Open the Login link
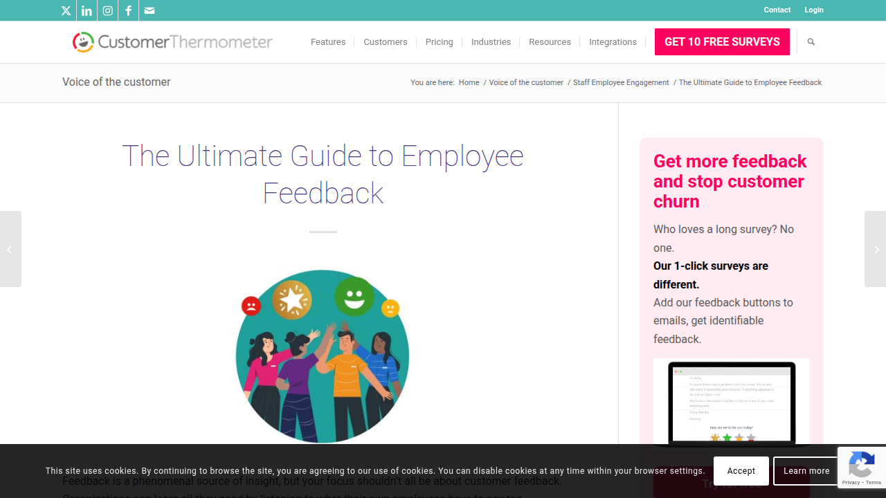Viewport: 886px width, 498px height. pyautogui.click(x=814, y=10)
